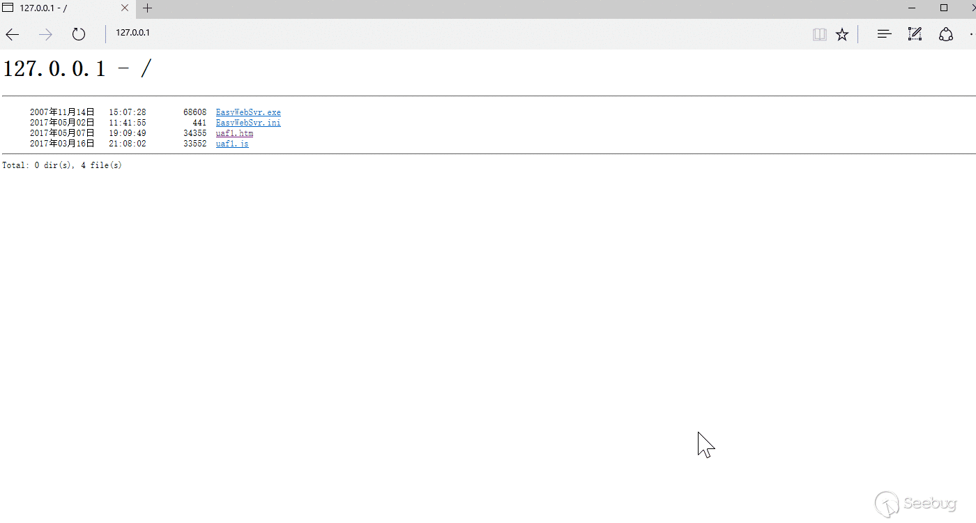
Task: Open Reading view from the book icon
Action: [x=820, y=34]
